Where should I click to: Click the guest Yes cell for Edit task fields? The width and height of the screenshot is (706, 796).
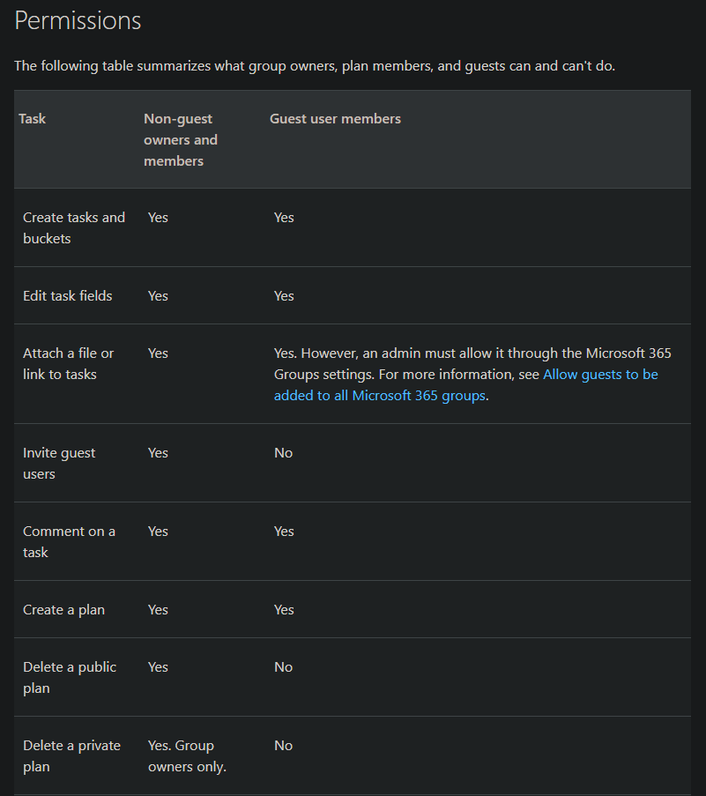coord(284,295)
